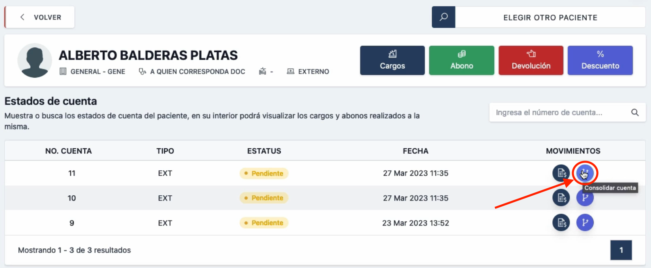Click the patient avatar picture

[x=35, y=60]
